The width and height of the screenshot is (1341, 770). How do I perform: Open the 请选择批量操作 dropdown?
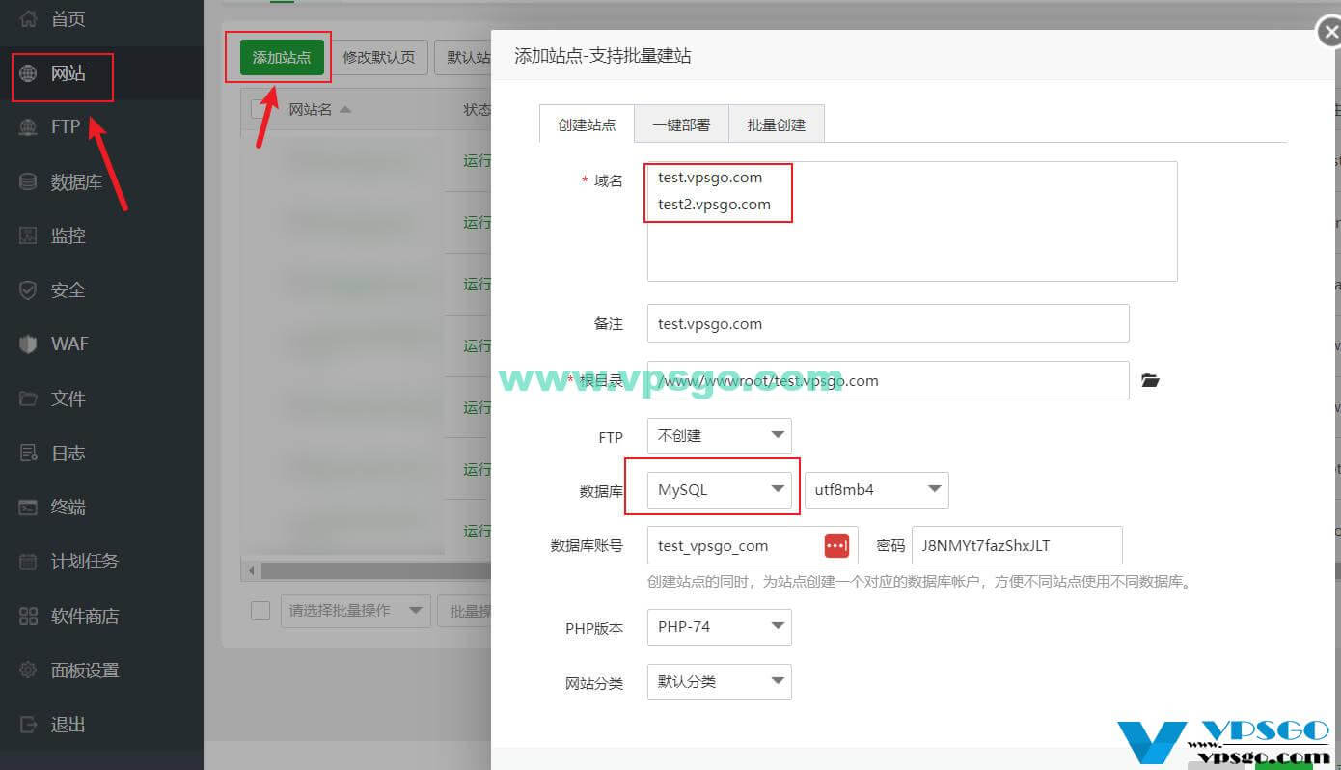(355, 610)
